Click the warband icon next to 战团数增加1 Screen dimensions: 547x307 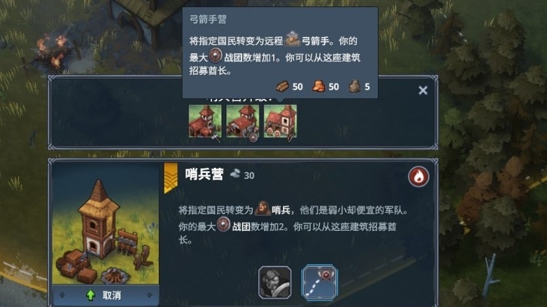tap(215, 56)
